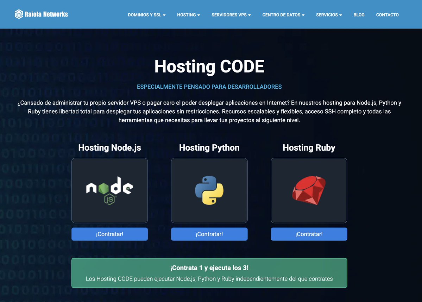Click the Hosting Ruby heading
422x302 pixels.
point(309,148)
